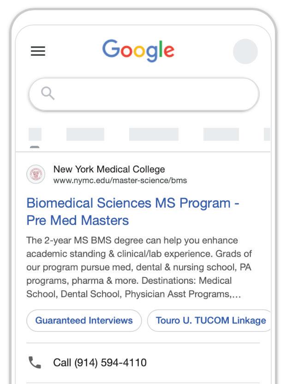286x384 pixels.
Task: Click the www.nymc.edu/master-science/bms URL
Action: 120,180
